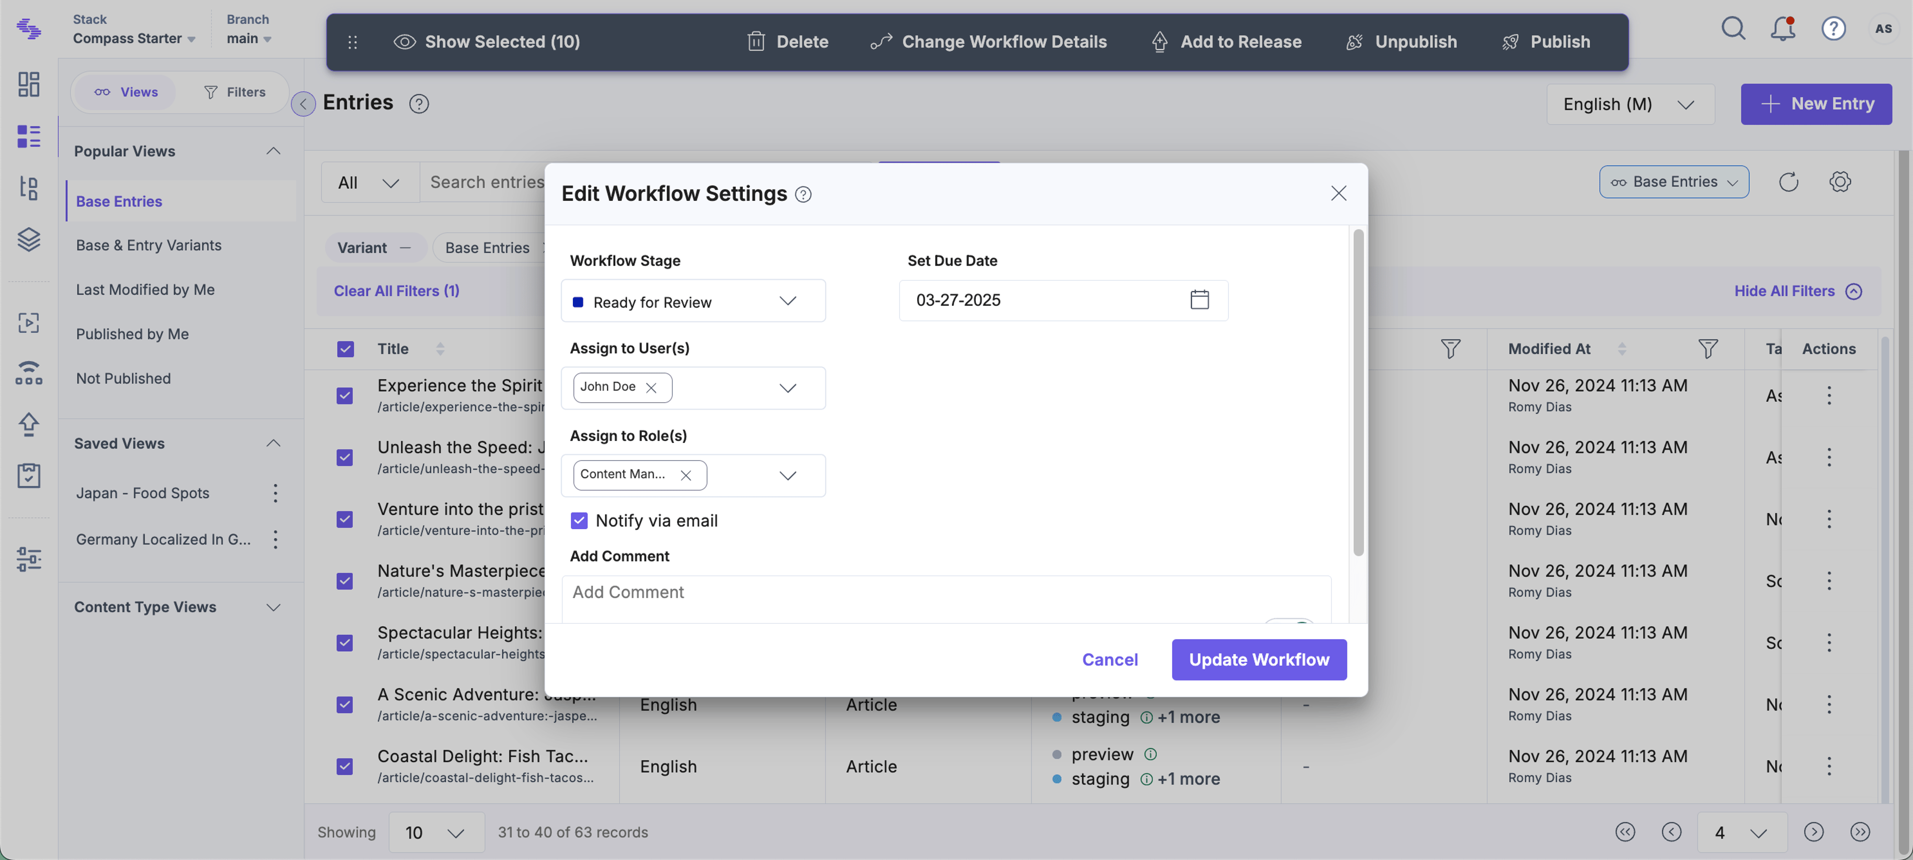Remove John Doe from assigned users

651,388
